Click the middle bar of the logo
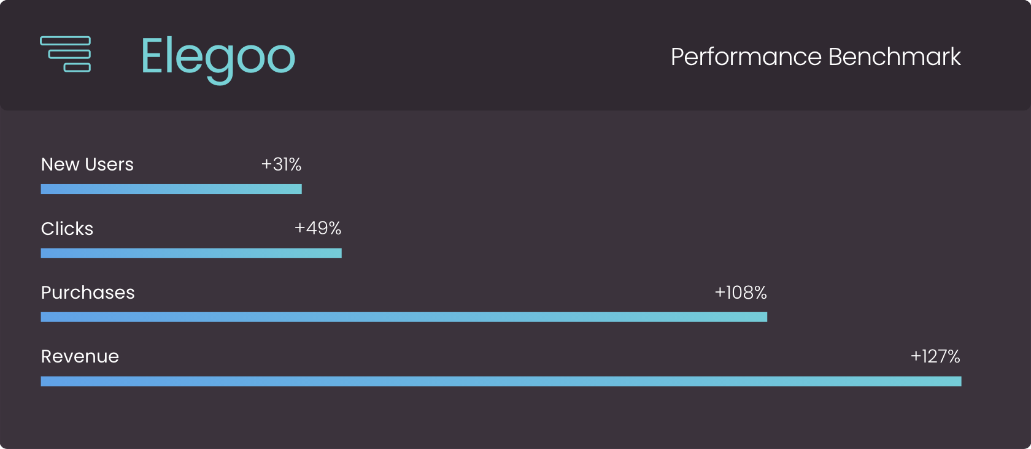This screenshot has height=449, width=1031. tap(69, 54)
